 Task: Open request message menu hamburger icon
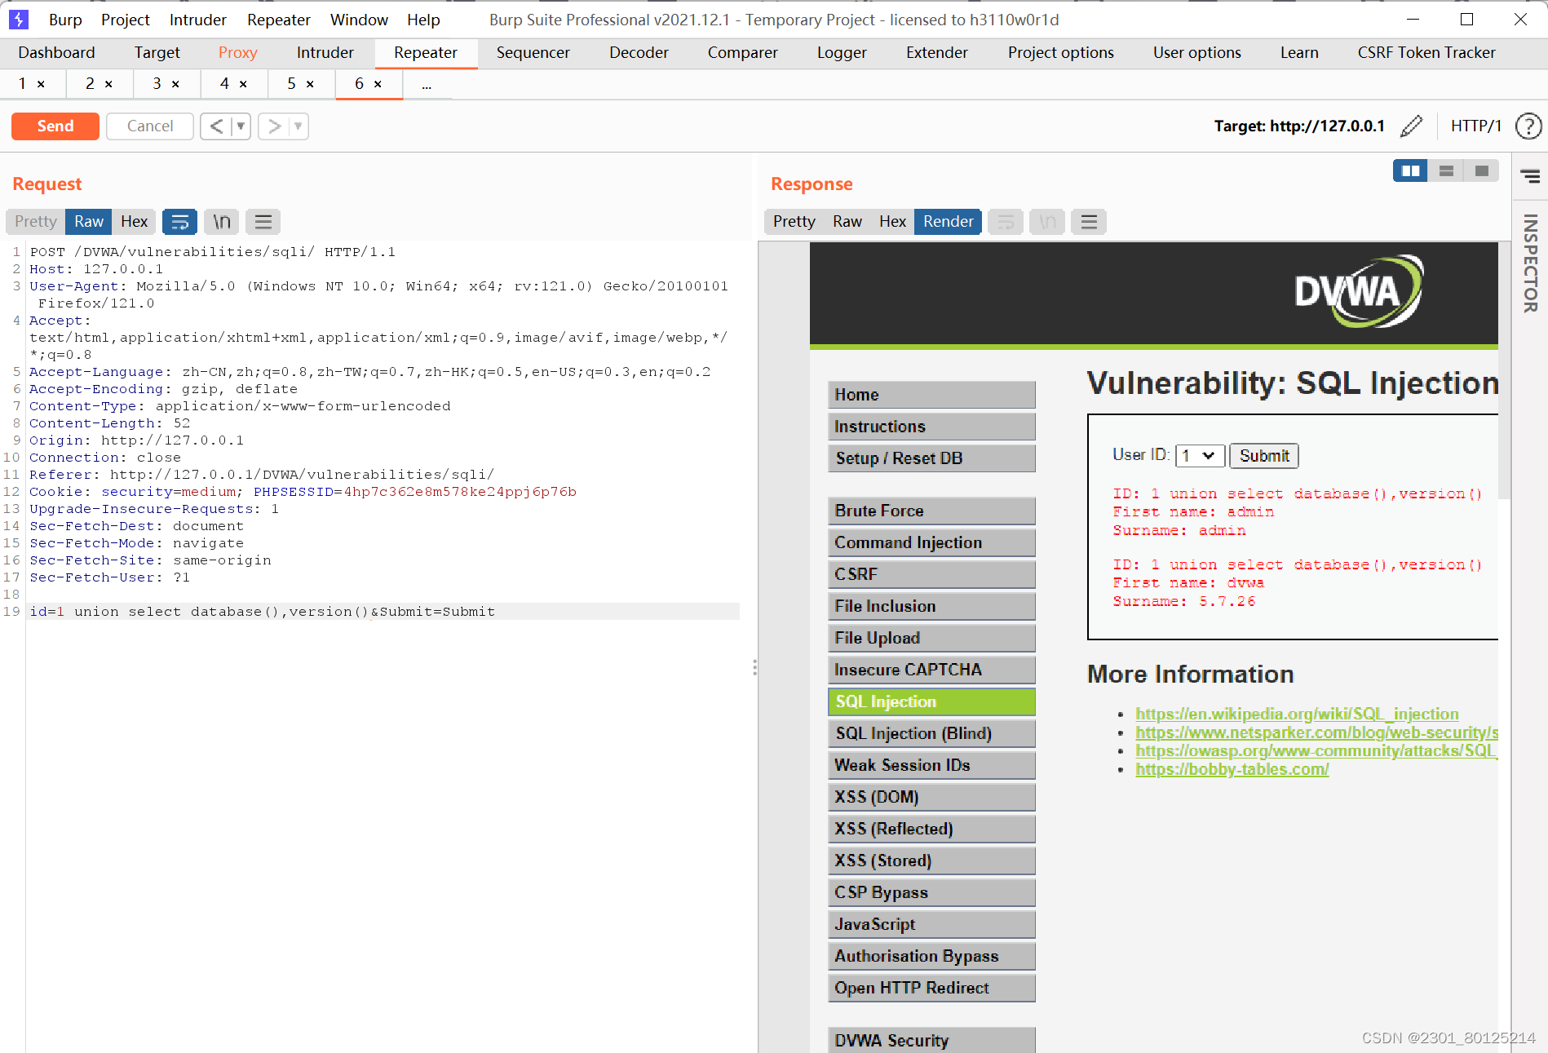pyautogui.click(x=263, y=222)
